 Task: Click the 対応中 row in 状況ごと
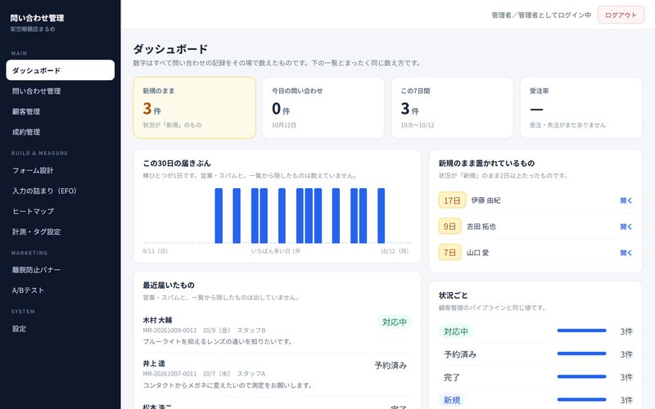[x=535, y=331]
